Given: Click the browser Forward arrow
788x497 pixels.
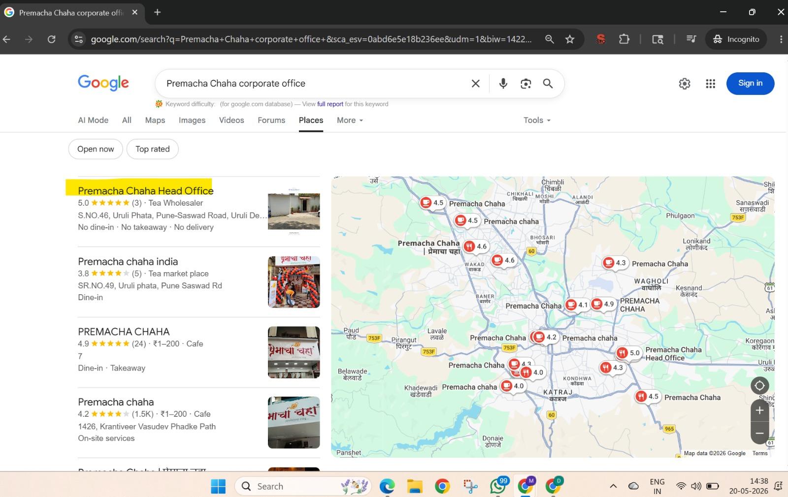Looking at the screenshot, I should pyautogui.click(x=29, y=39).
